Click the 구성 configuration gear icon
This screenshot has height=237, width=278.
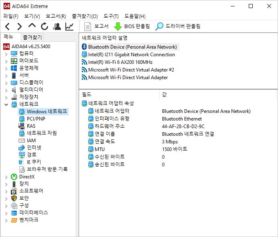14,206
